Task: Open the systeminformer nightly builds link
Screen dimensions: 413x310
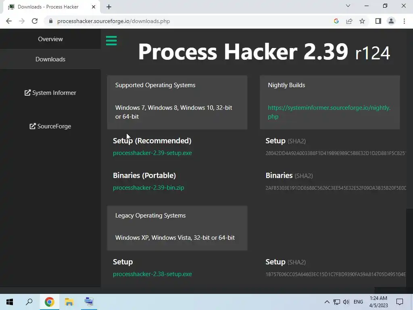Action: pos(329,112)
